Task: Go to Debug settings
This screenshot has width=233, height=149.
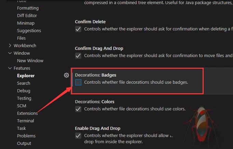Action: [24, 91]
